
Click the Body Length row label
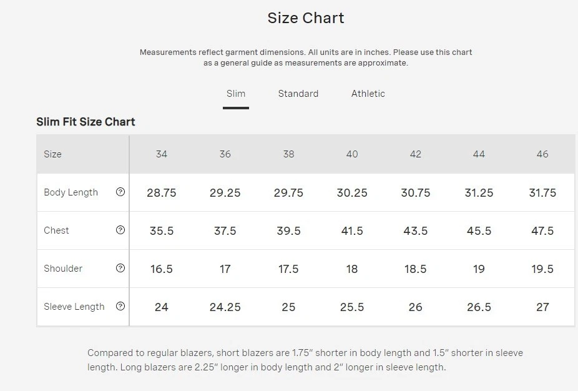click(71, 192)
